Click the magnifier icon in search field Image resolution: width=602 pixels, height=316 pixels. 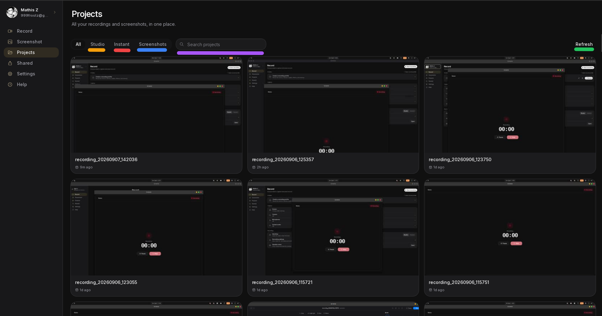(x=182, y=44)
